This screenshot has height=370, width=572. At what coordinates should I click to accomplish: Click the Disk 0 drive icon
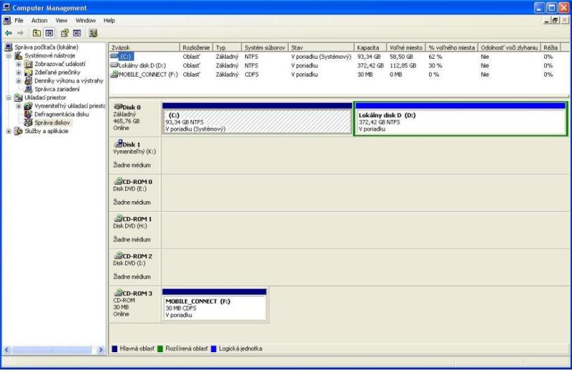[x=118, y=107]
